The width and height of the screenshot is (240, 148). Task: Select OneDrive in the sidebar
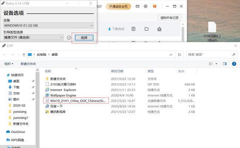[16, 132]
